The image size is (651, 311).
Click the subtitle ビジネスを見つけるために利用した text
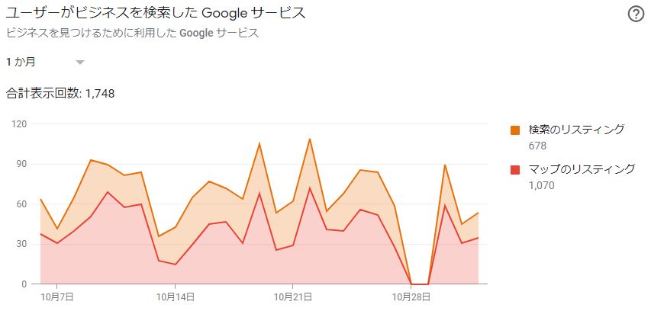click(x=92, y=34)
